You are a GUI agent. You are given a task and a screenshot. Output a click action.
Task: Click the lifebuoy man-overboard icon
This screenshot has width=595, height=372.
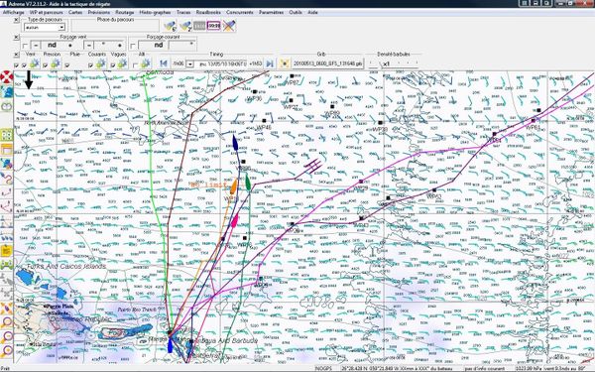tap(7, 77)
